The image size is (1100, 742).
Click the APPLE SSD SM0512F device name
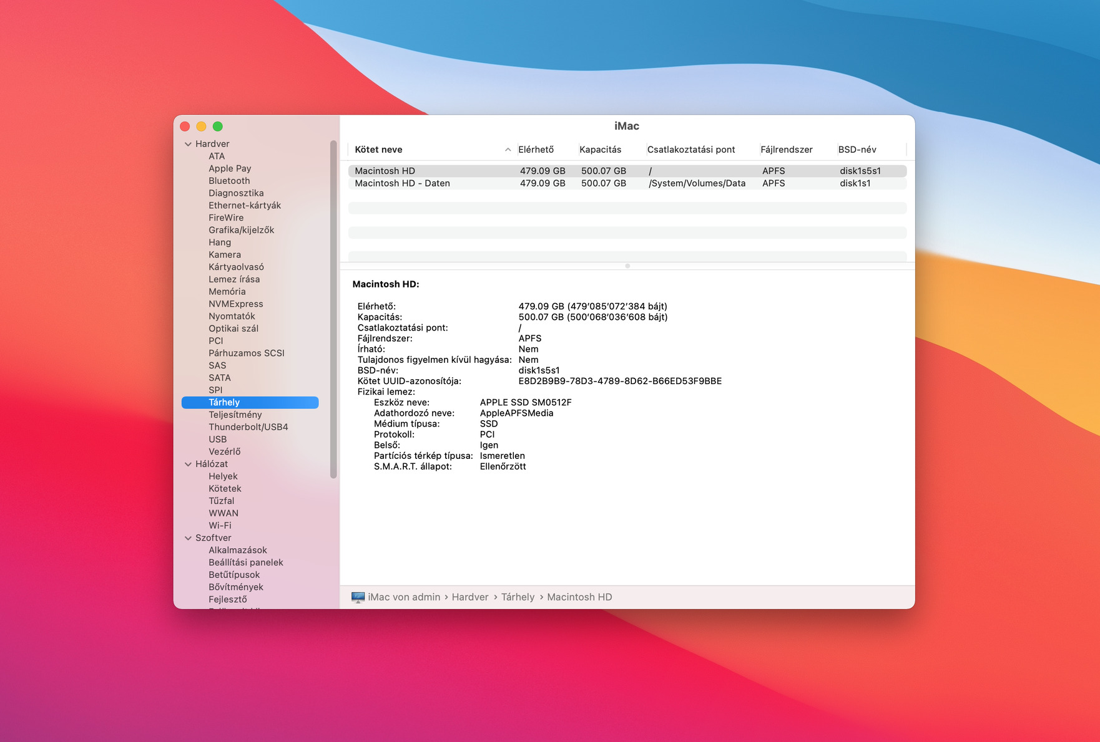(x=526, y=403)
